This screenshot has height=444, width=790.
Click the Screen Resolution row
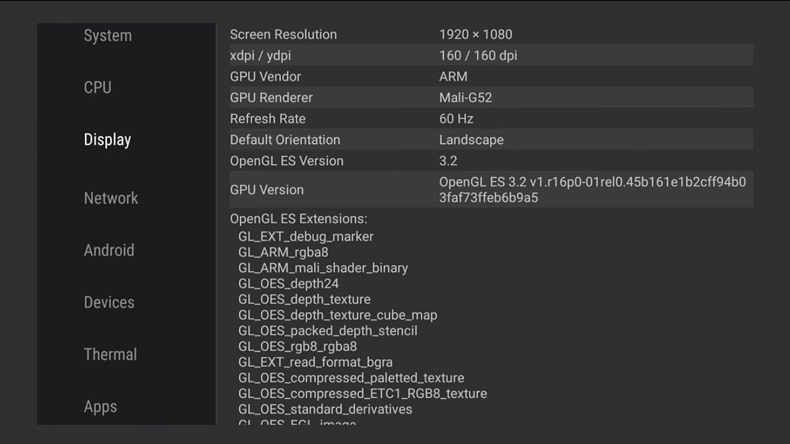tap(490, 35)
